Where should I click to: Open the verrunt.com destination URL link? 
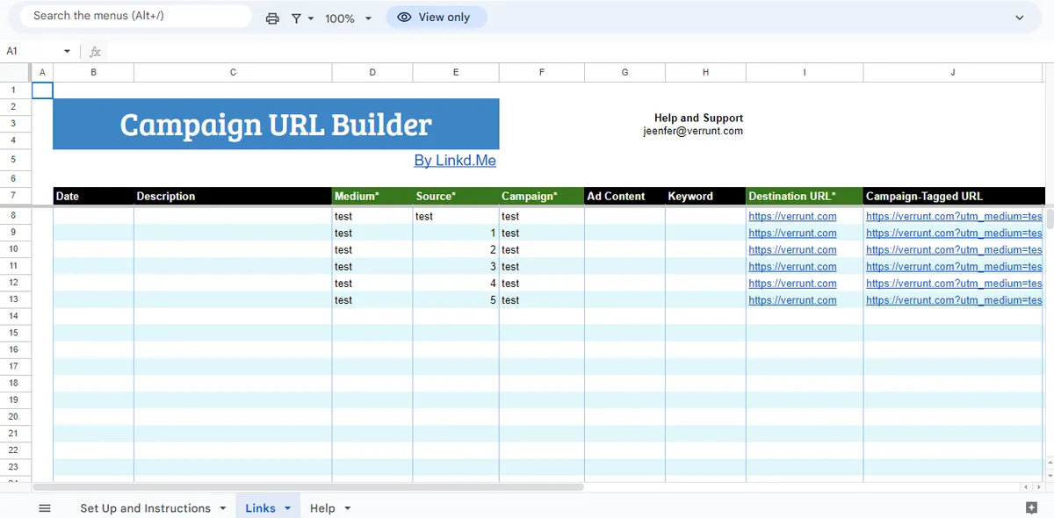coord(792,216)
